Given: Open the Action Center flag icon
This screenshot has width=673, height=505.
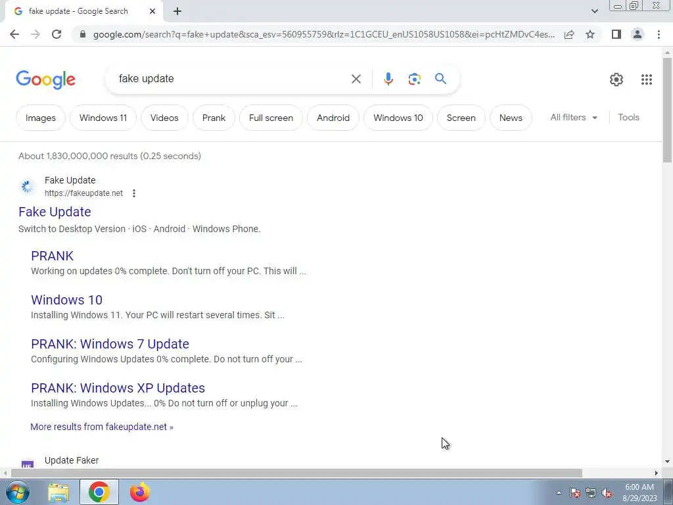Looking at the screenshot, I should pyautogui.click(x=575, y=493).
